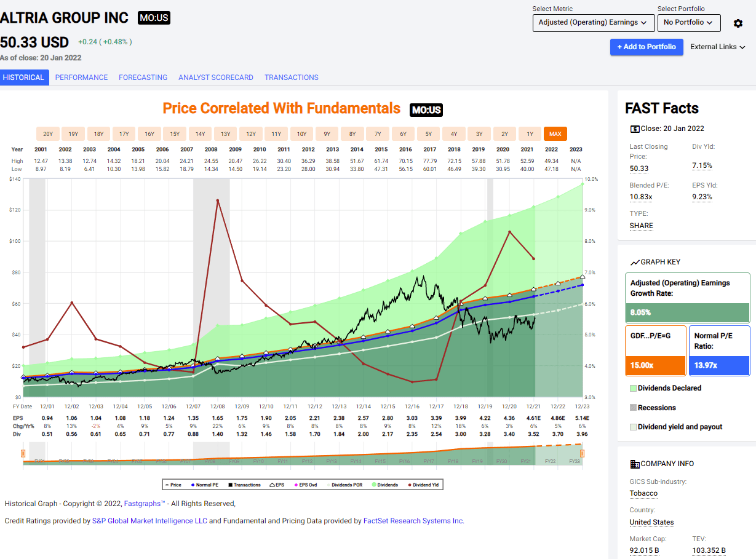Viewport: 756px width, 559px height.
Task: Click the SHARE type link
Action: coord(641,226)
